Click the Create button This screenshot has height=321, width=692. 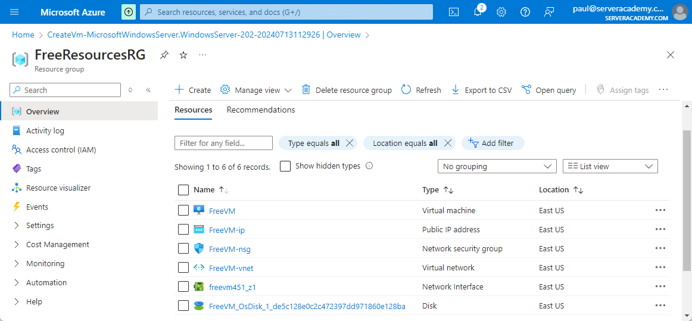pos(193,90)
